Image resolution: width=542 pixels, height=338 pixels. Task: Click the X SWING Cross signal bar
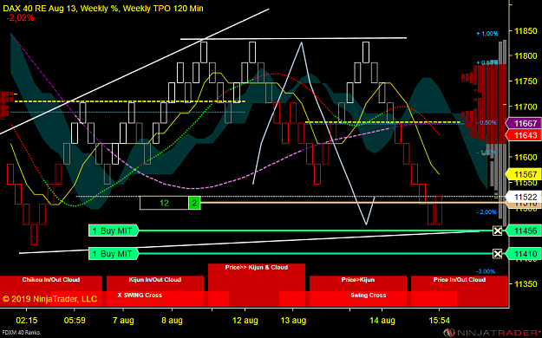[140, 299]
